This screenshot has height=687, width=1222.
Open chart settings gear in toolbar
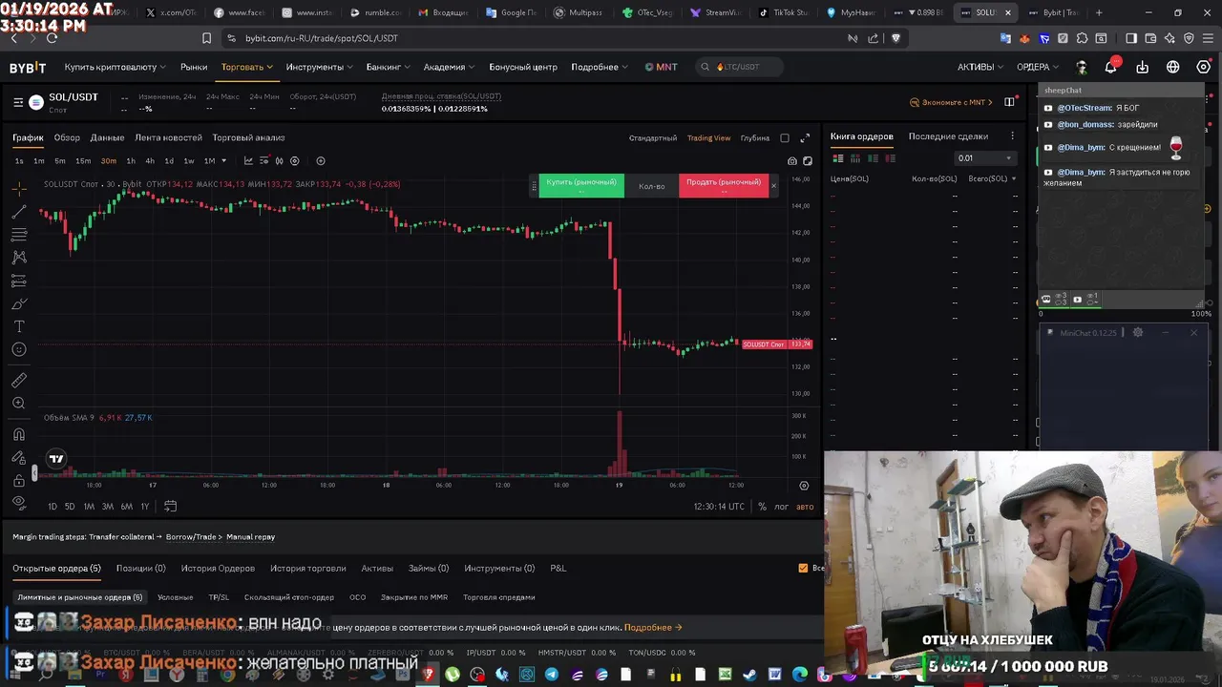point(294,160)
